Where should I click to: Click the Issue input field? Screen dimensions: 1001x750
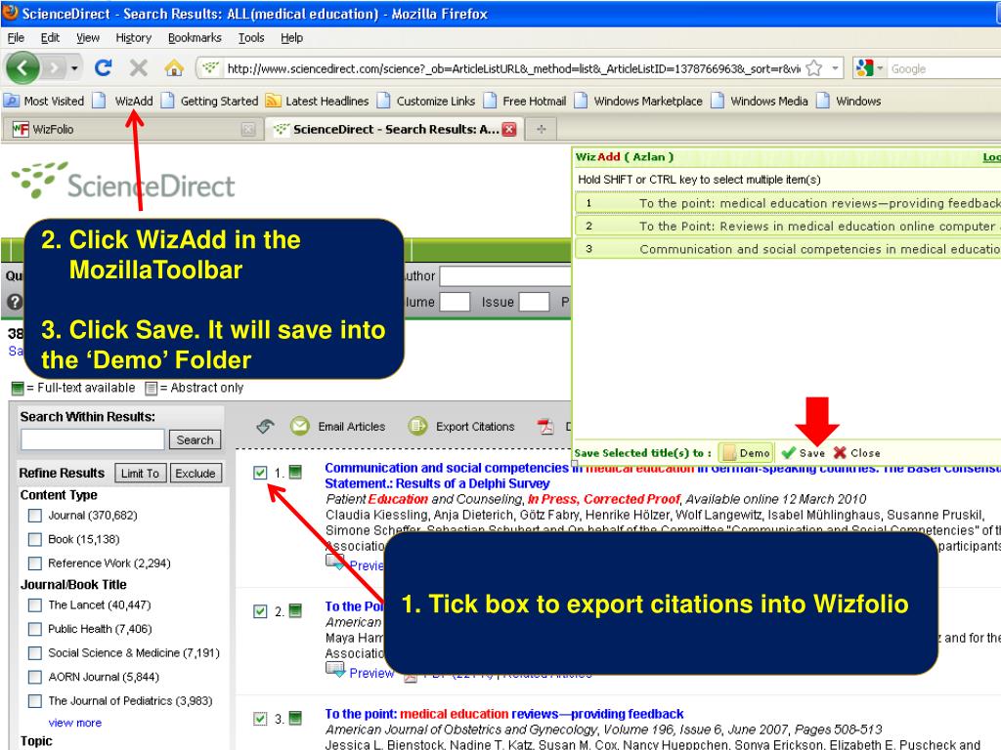[x=534, y=302]
